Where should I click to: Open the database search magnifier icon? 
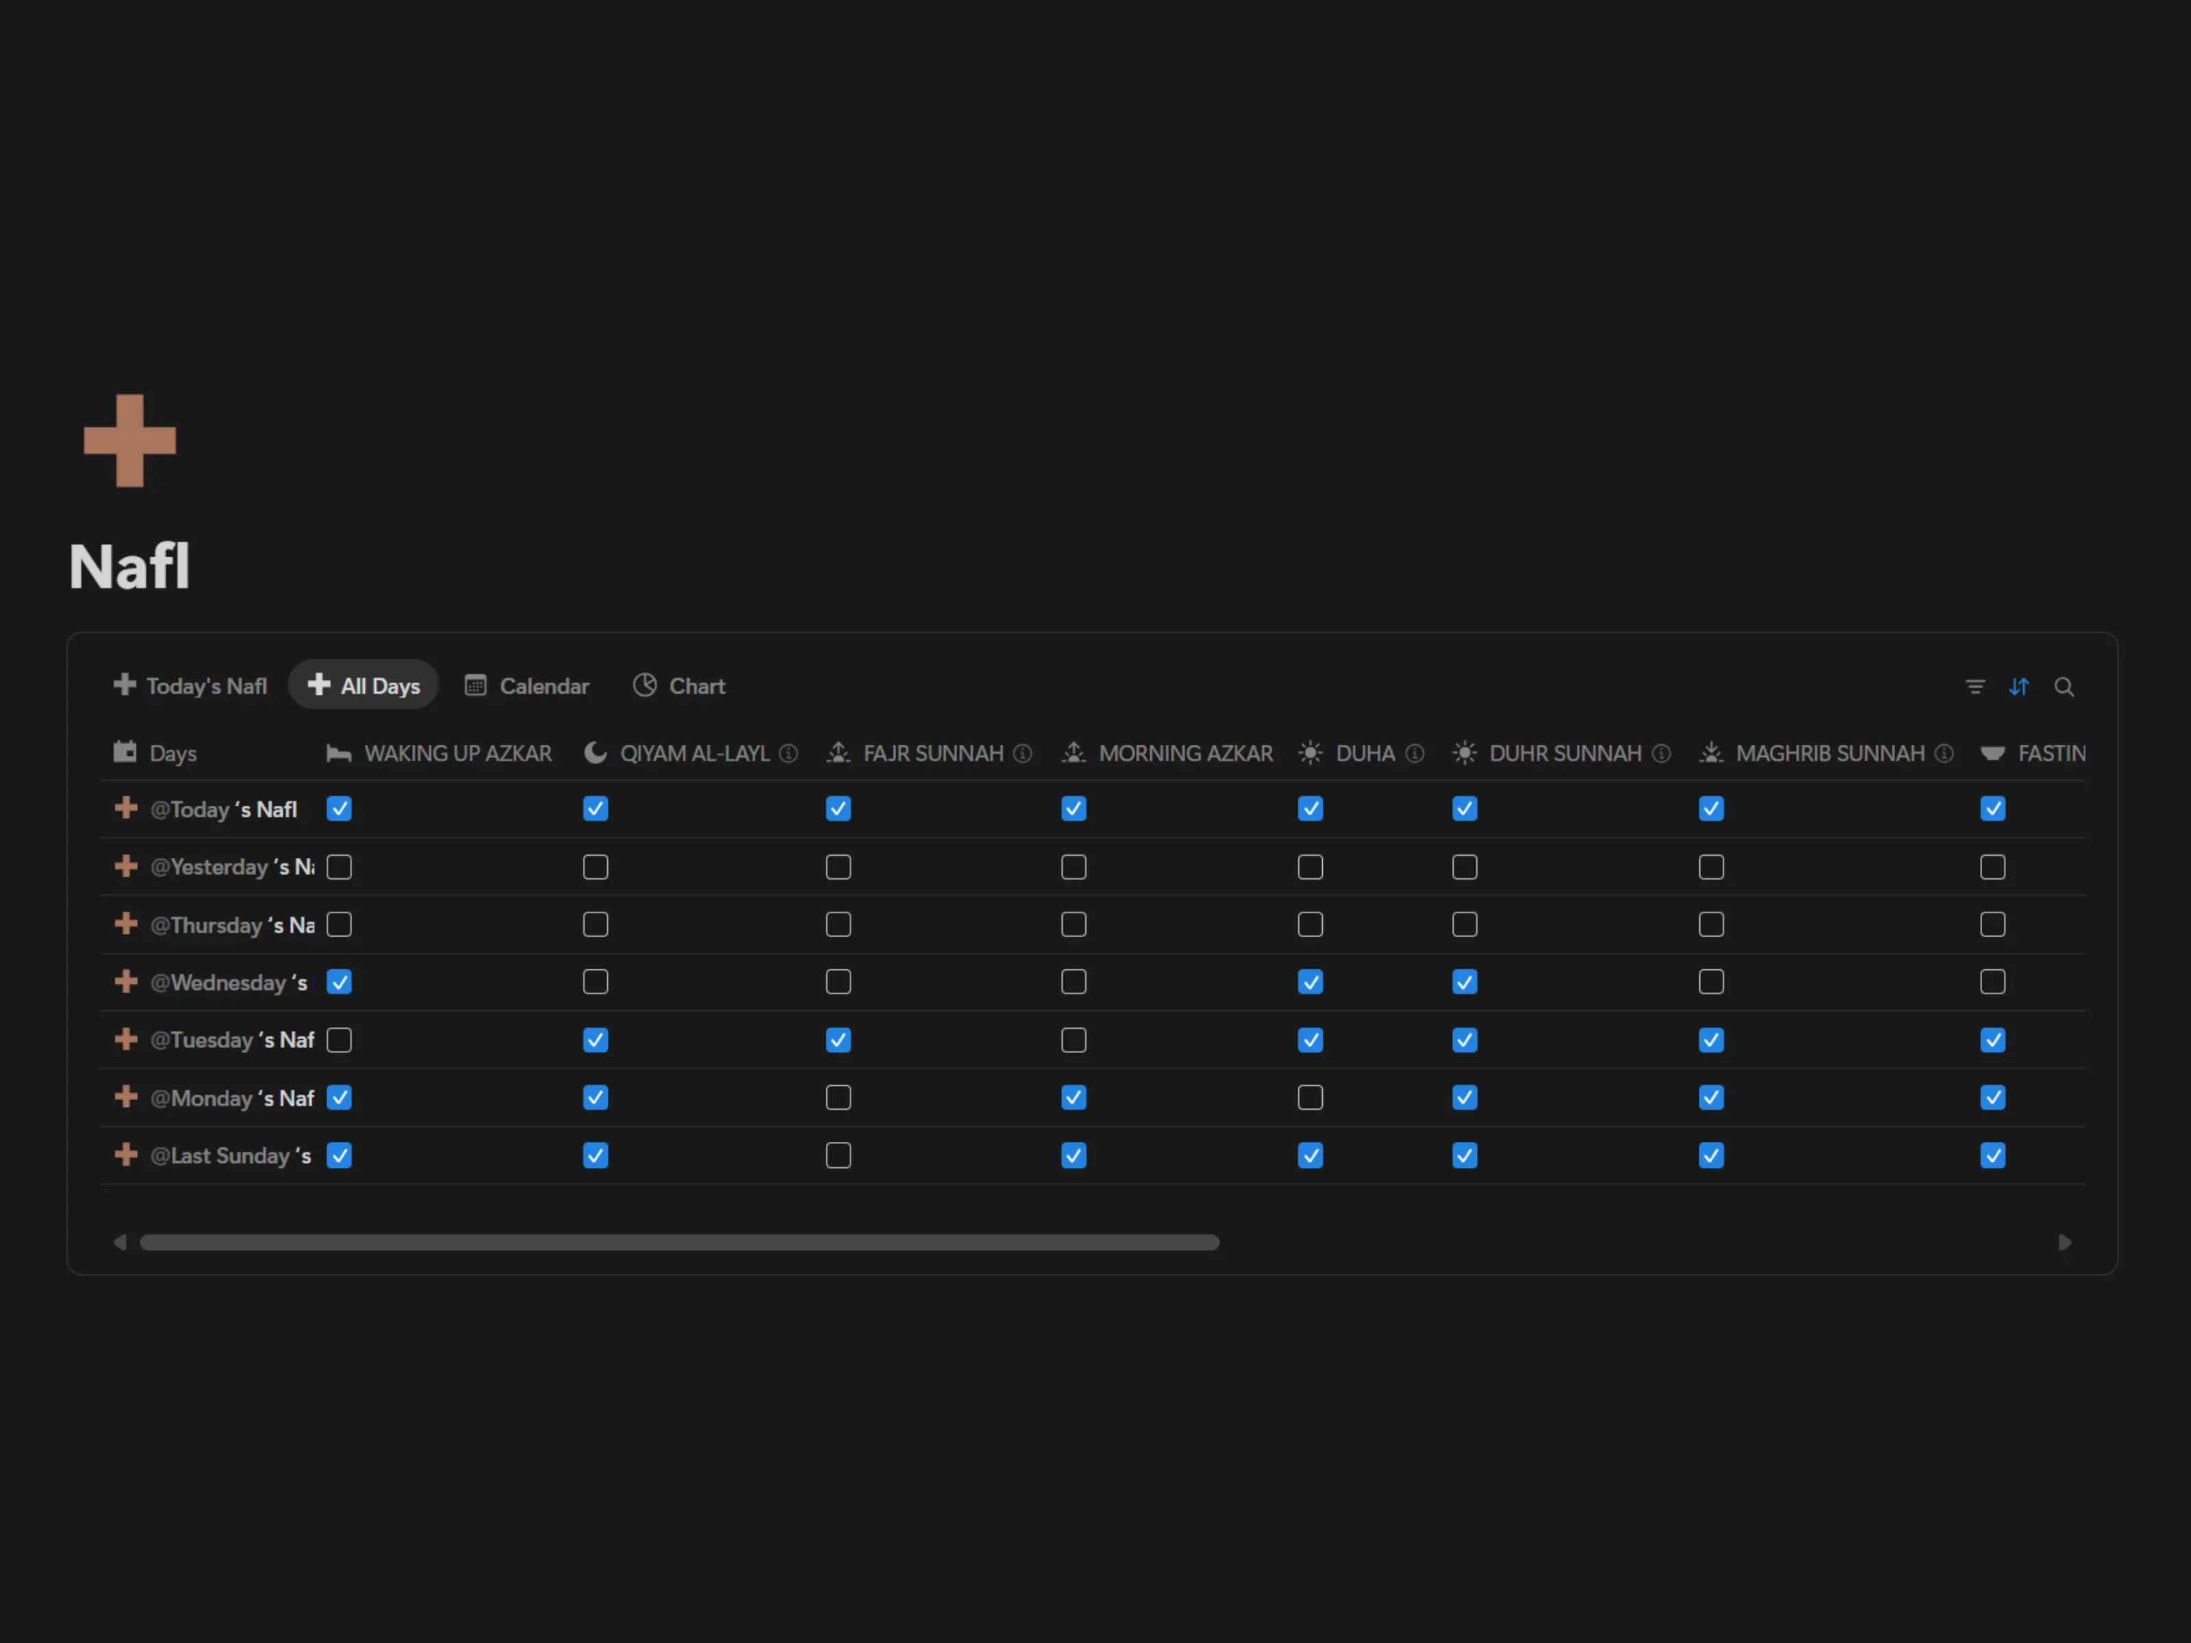[x=2063, y=687]
